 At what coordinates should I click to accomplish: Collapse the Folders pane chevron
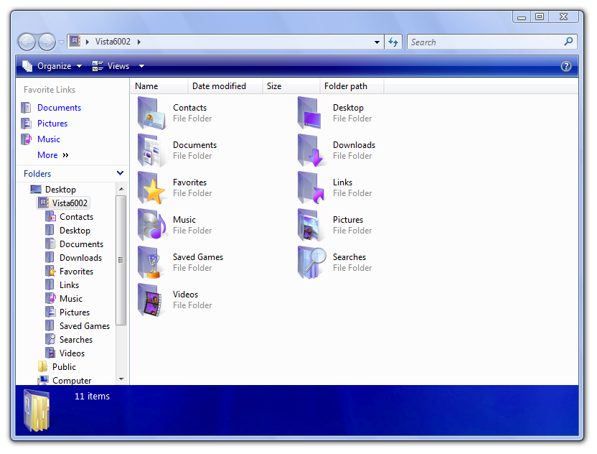(120, 173)
